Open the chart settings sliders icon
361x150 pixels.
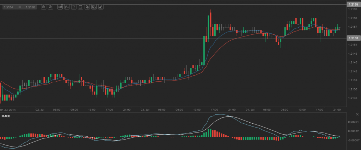[x=74, y=7]
